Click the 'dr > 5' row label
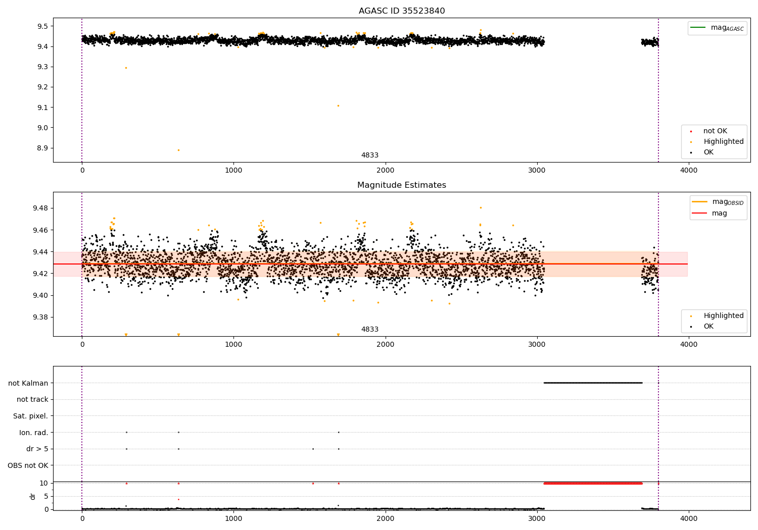The height and width of the screenshot is (530, 758). click(37, 449)
